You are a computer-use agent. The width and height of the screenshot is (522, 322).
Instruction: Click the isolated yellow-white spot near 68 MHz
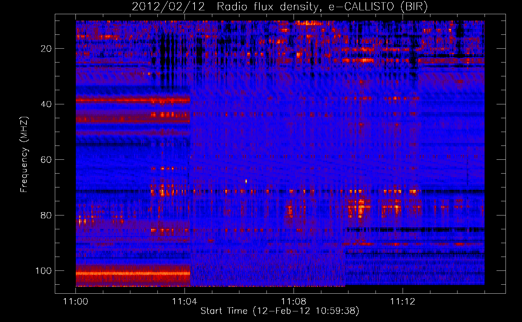[246, 181]
